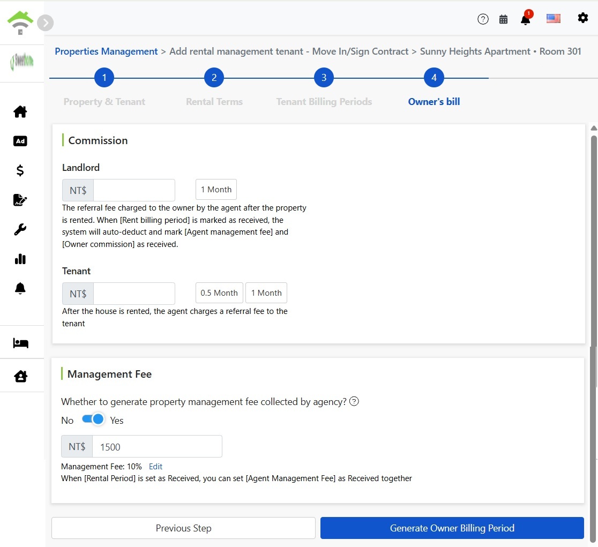
Task: Open notifications bell with red badge
Action: pyautogui.click(x=526, y=18)
